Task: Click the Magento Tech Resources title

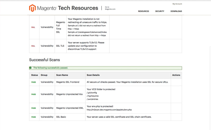Action: (68, 8)
